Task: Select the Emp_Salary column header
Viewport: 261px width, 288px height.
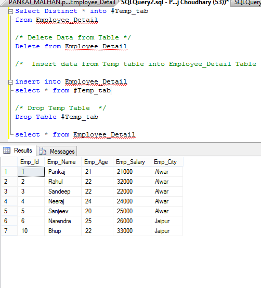Action: [x=132, y=162]
